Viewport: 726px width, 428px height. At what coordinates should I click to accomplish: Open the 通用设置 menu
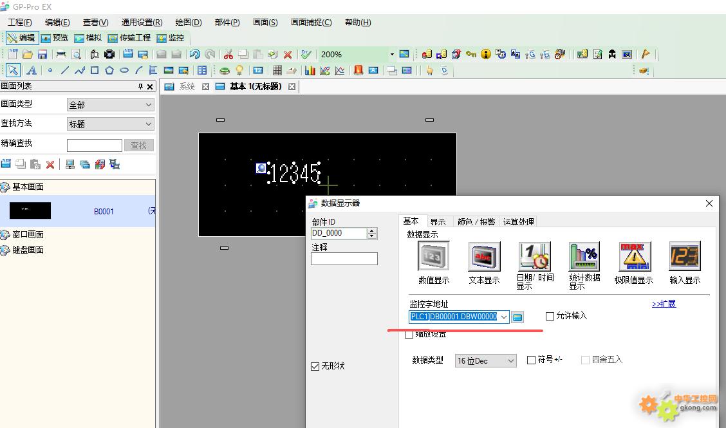(x=142, y=23)
